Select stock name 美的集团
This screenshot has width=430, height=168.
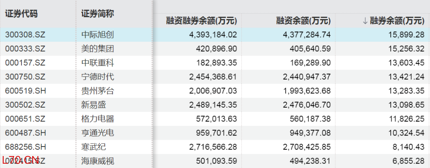(x=98, y=49)
